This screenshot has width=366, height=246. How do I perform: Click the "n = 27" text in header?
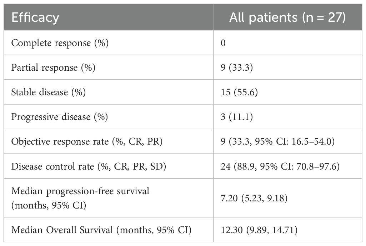[322, 17]
